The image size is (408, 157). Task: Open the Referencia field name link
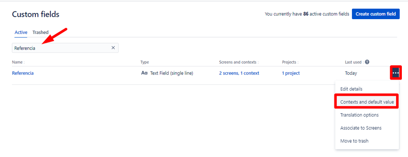tap(23, 73)
